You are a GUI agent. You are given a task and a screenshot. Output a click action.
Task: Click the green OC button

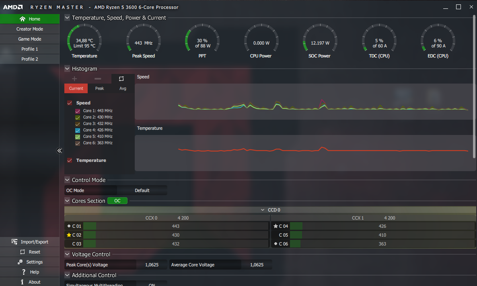(x=117, y=201)
